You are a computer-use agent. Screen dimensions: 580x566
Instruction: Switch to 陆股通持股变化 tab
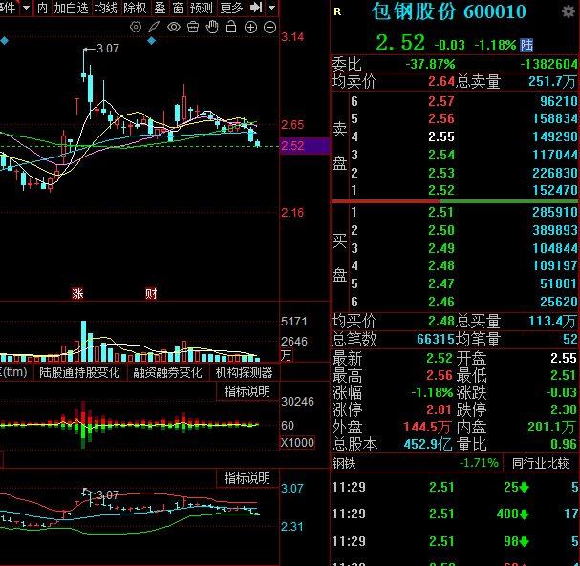click(x=79, y=372)
